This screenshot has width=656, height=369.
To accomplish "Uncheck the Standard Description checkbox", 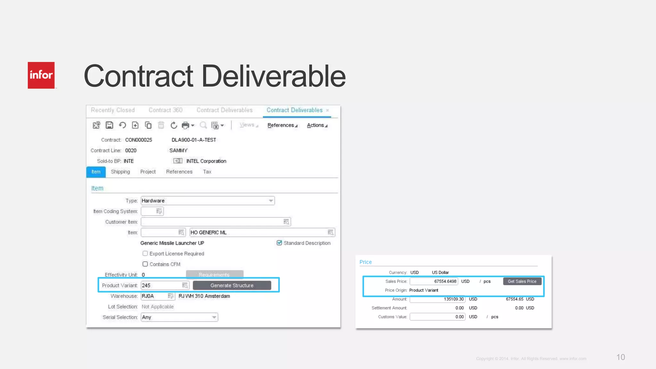I will (x=279, y=243).
